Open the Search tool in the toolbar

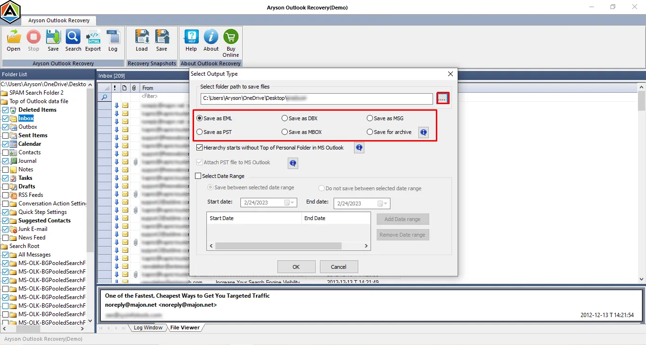coord(73,40)
